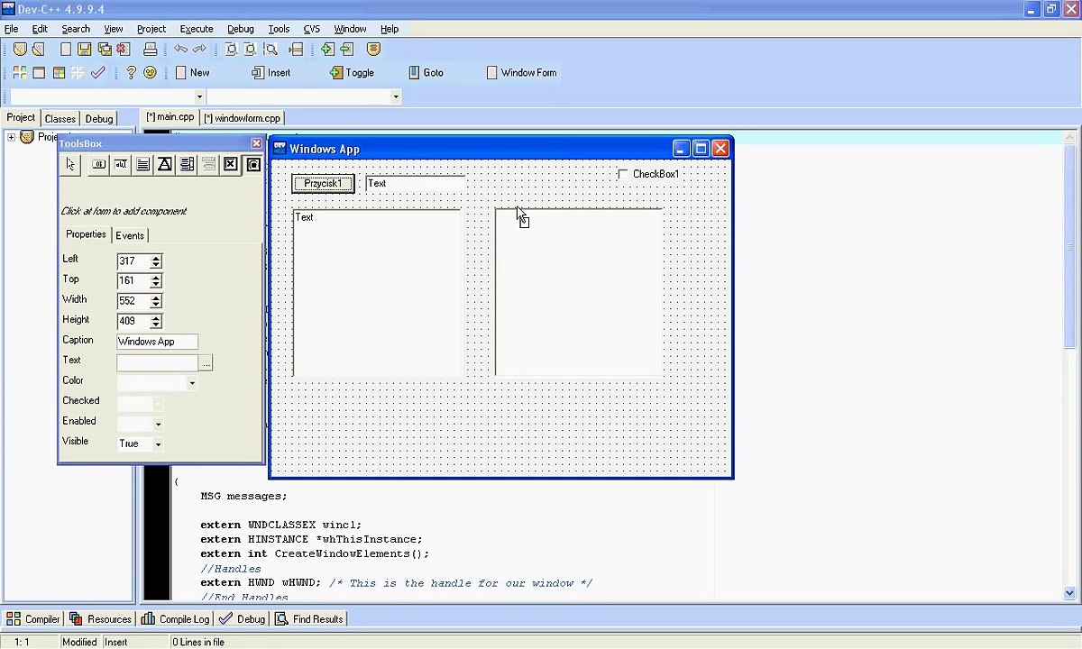Click the Print toolbar icon
1082x649 pixels.
tap(151, 50)
